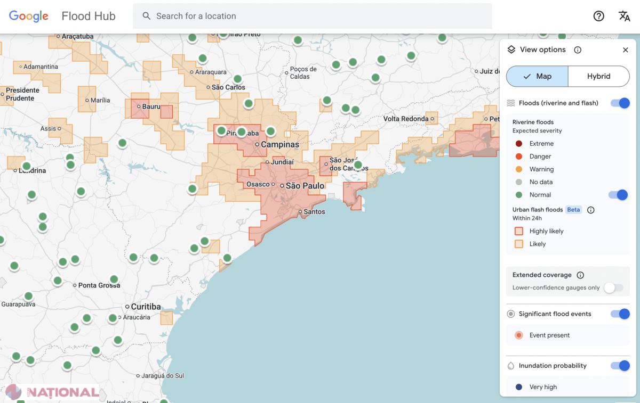Click the Jundiaí city label
Viewport: 640px width, 403px height.
tap(283, 162)
